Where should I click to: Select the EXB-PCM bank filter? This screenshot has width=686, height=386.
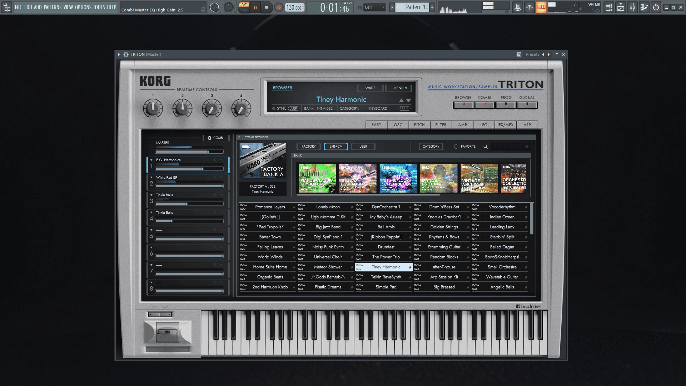pyautogui.click(x=336, y=147)
